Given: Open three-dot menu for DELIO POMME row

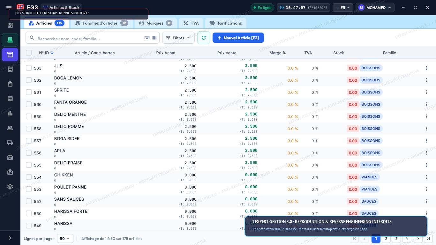Looking at the screenshot, I should (x=426, y=129).
